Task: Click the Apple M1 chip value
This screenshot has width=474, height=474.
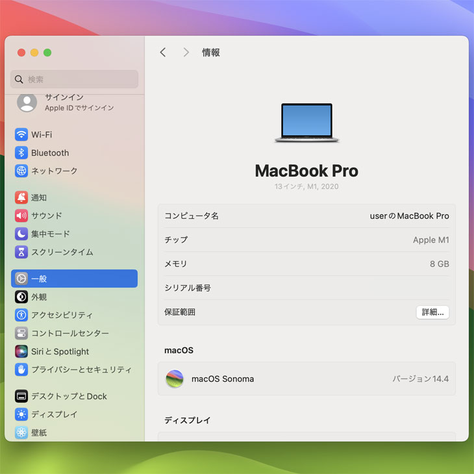Action: click(x=430, y=240)
